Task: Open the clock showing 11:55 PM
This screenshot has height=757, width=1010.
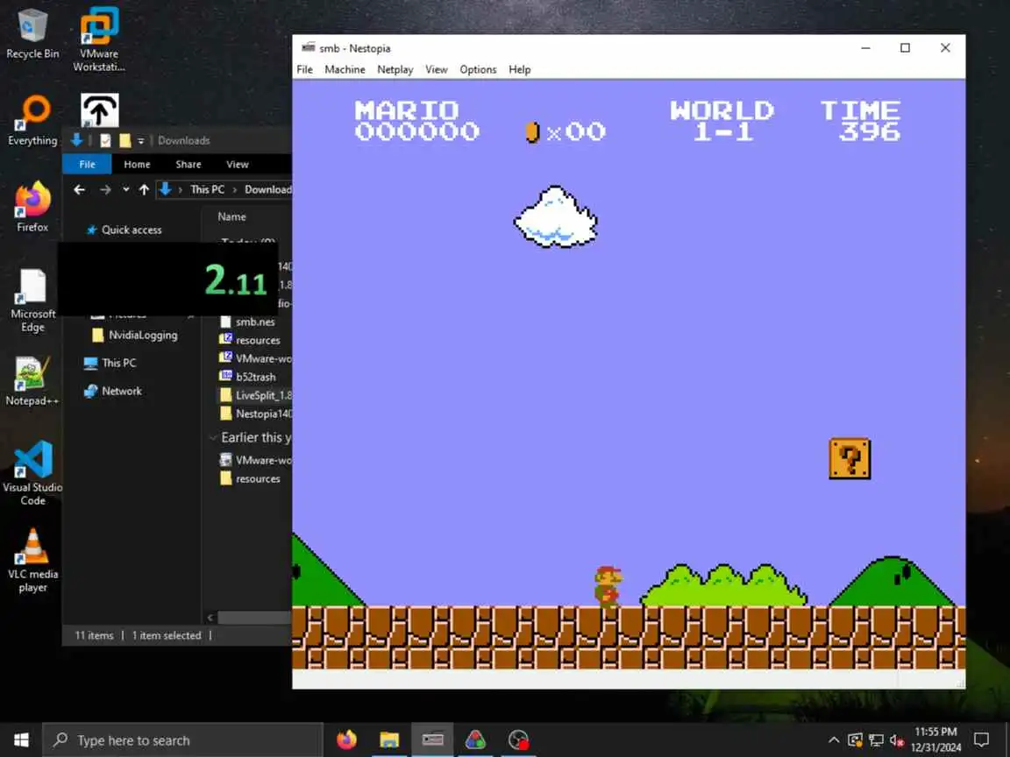Action: click(935, 739)
